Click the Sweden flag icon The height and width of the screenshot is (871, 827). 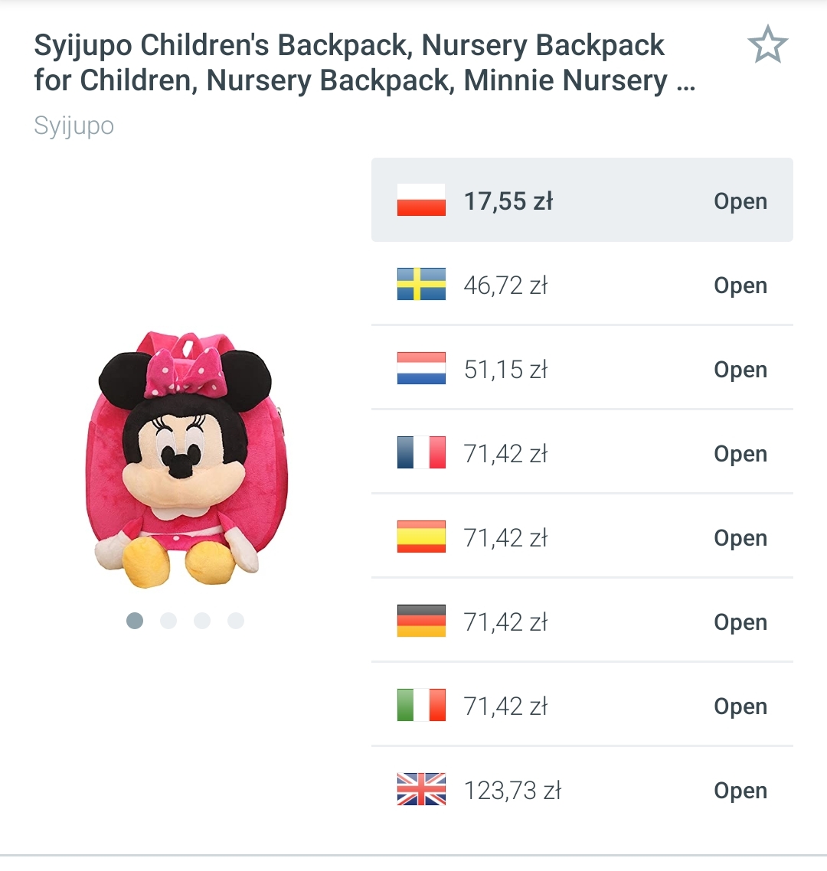(x=421, y=285)
